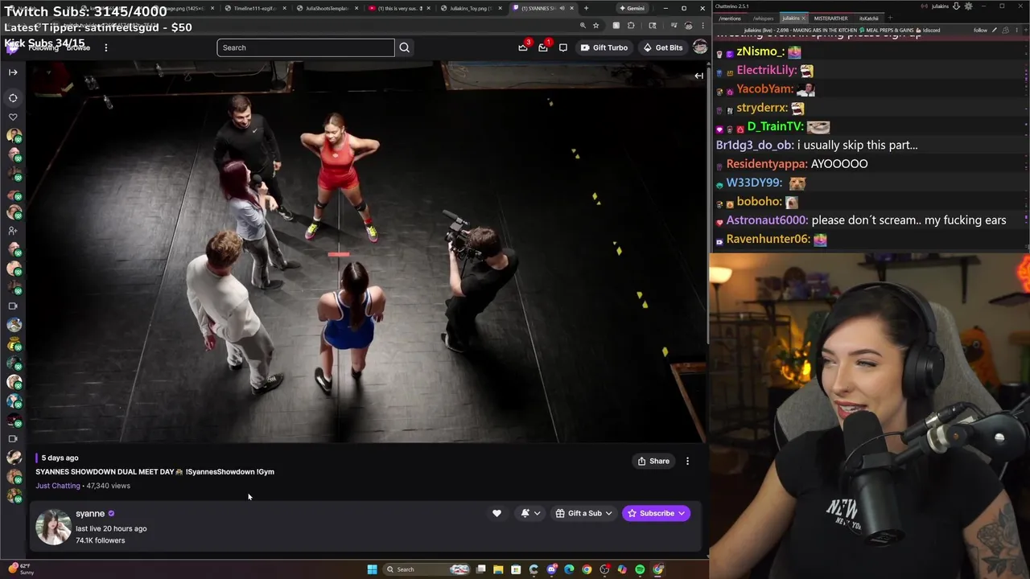The image size is (1030, 579).
Task: Open Chatterino viewer list icon
Action: pos(1005,31)
